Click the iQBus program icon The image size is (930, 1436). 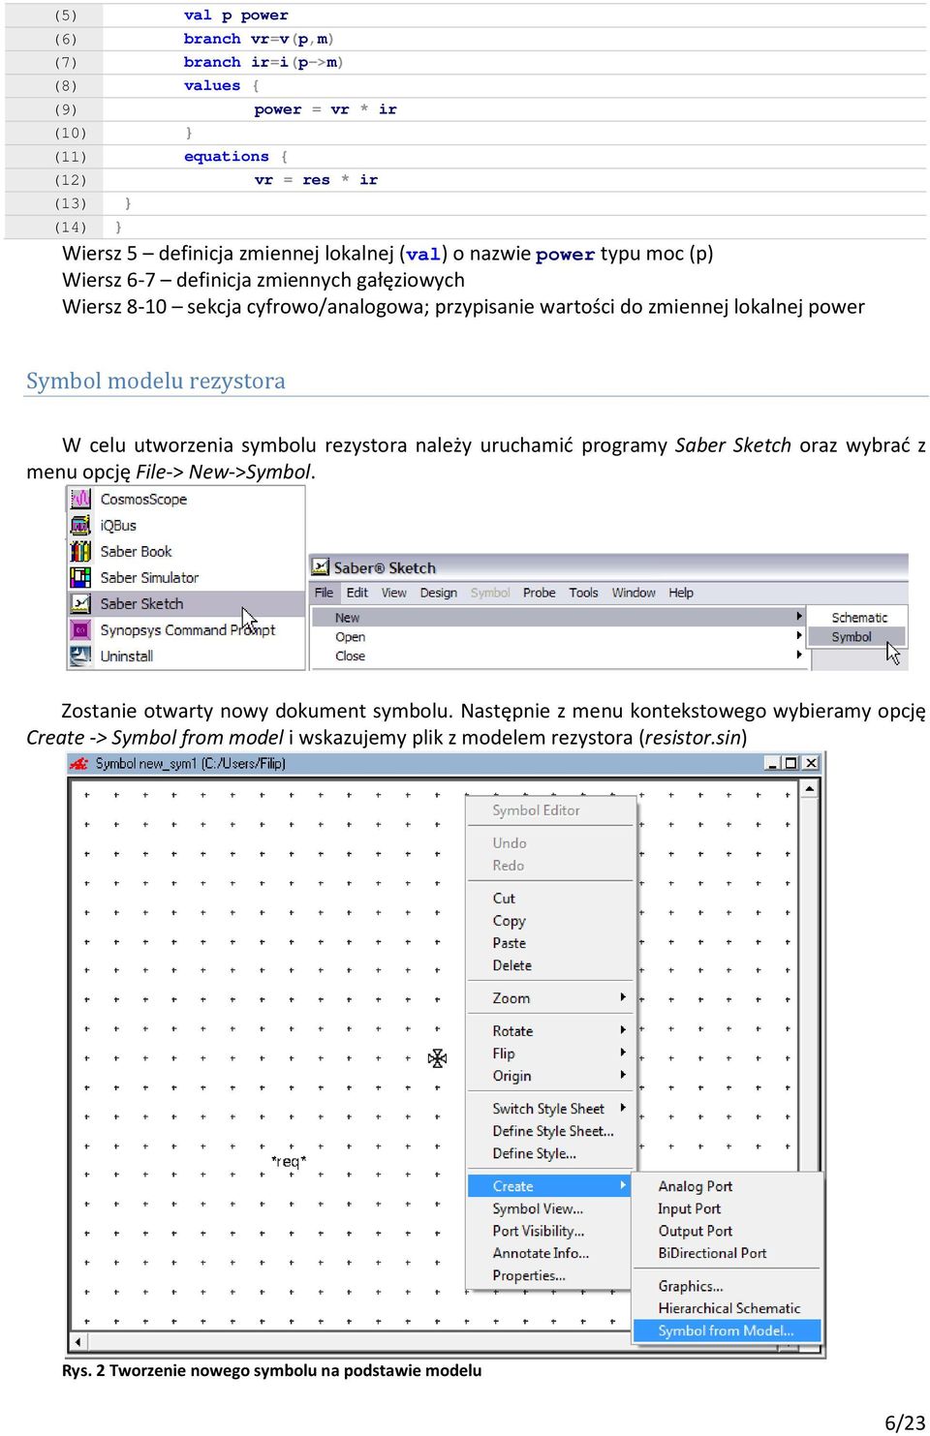(80, 525)
